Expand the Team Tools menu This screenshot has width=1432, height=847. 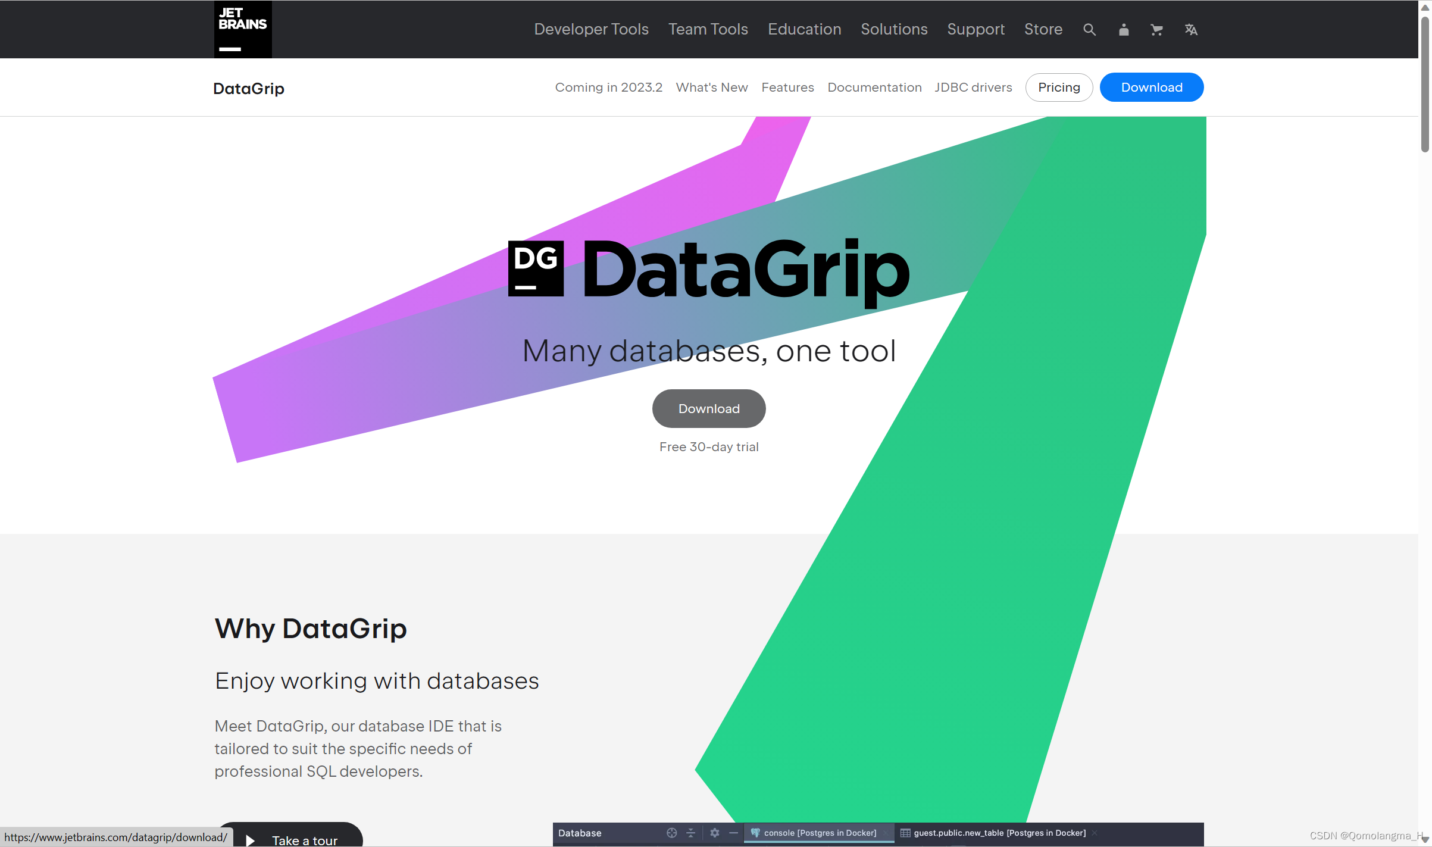708,29
